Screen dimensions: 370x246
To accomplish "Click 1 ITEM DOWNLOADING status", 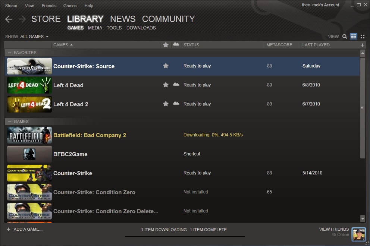I will pos(164,230).
